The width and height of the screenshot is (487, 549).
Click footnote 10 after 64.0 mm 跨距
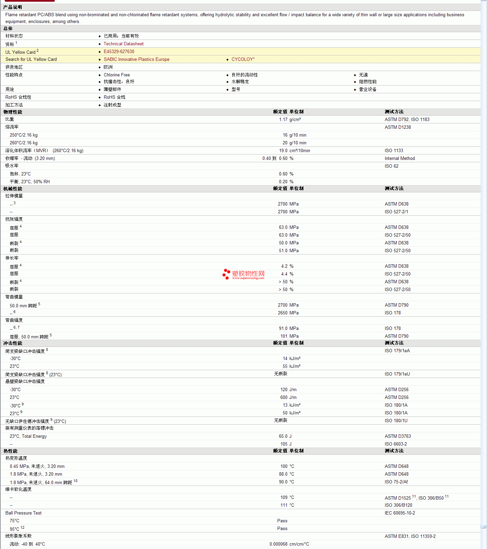coord(75,481)
